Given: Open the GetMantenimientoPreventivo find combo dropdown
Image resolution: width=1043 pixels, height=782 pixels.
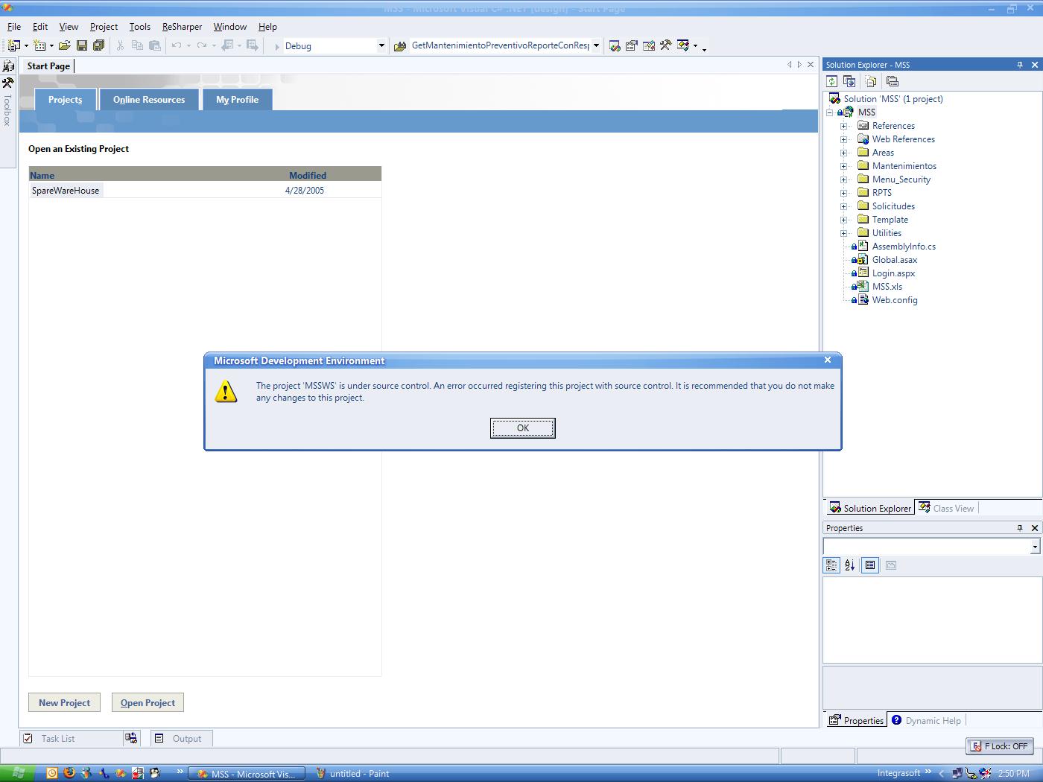Looking at the screenshot, I should (x=596, y=45).
